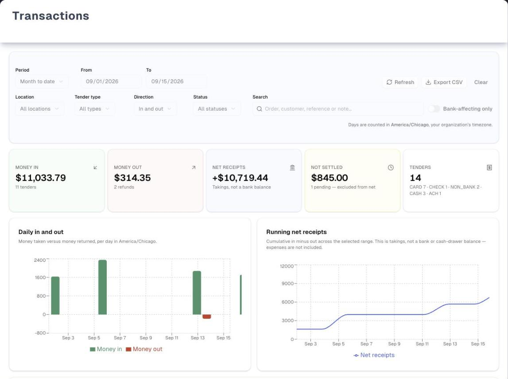Open the Direction dropdown

pos(155,109)
